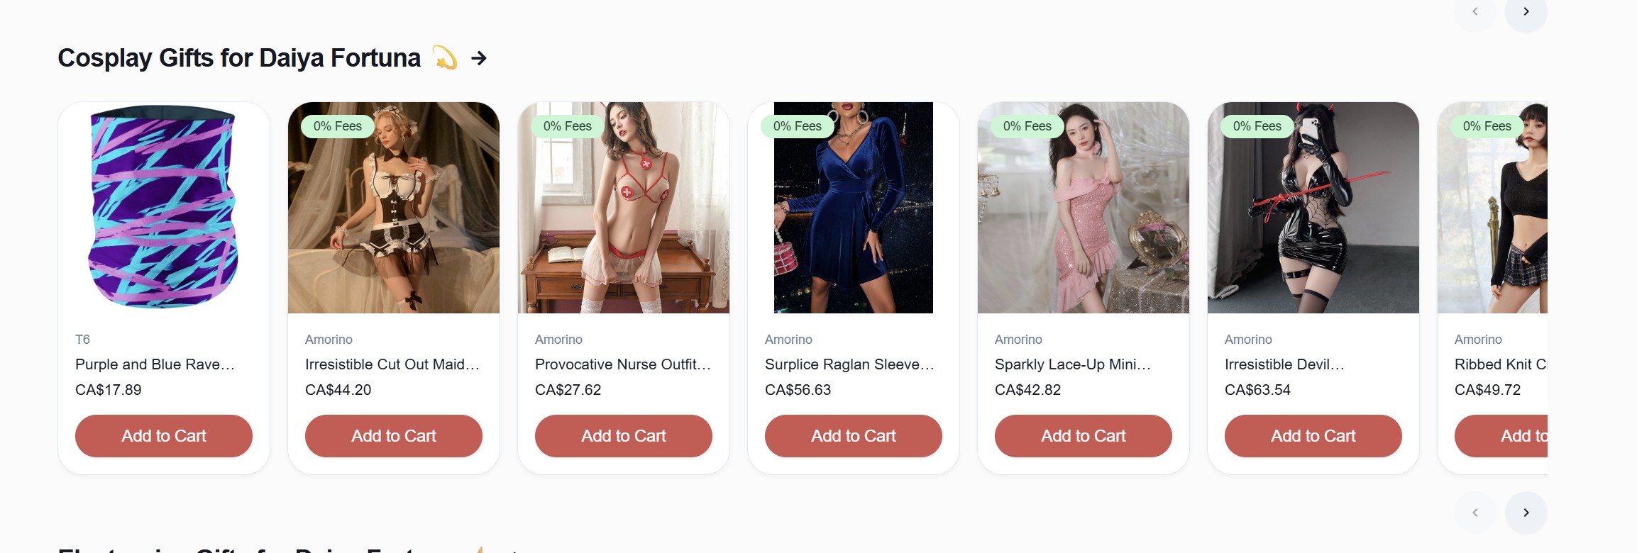Add Purple and Blue Rave item to cart
Screen dimensions: 1637x553
click(x=164, y=436)
